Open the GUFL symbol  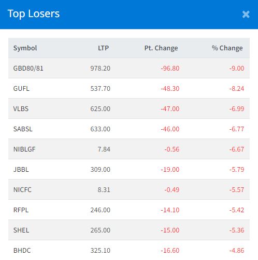pyautogui.click(x=21, y=89)
